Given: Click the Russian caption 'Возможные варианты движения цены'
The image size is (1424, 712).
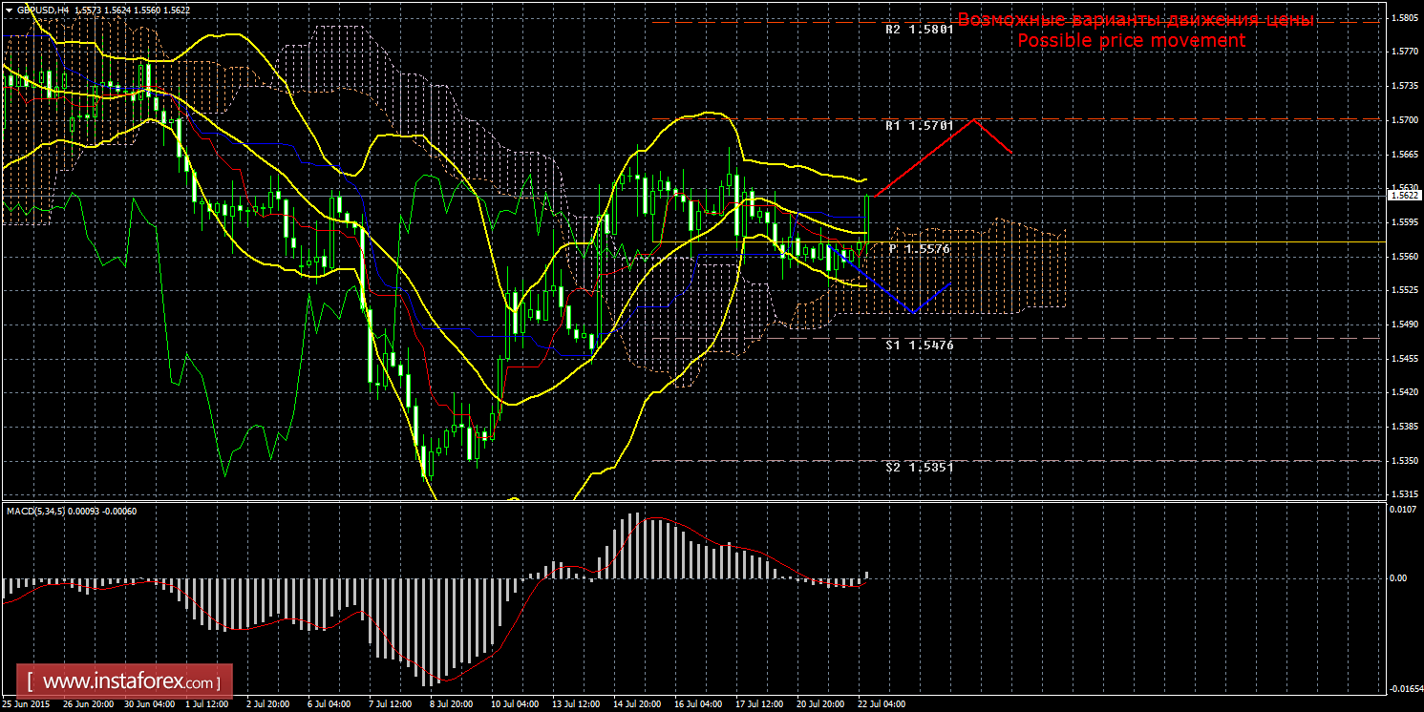Looking at the screenshot, I should click(x=1136, y=19).
